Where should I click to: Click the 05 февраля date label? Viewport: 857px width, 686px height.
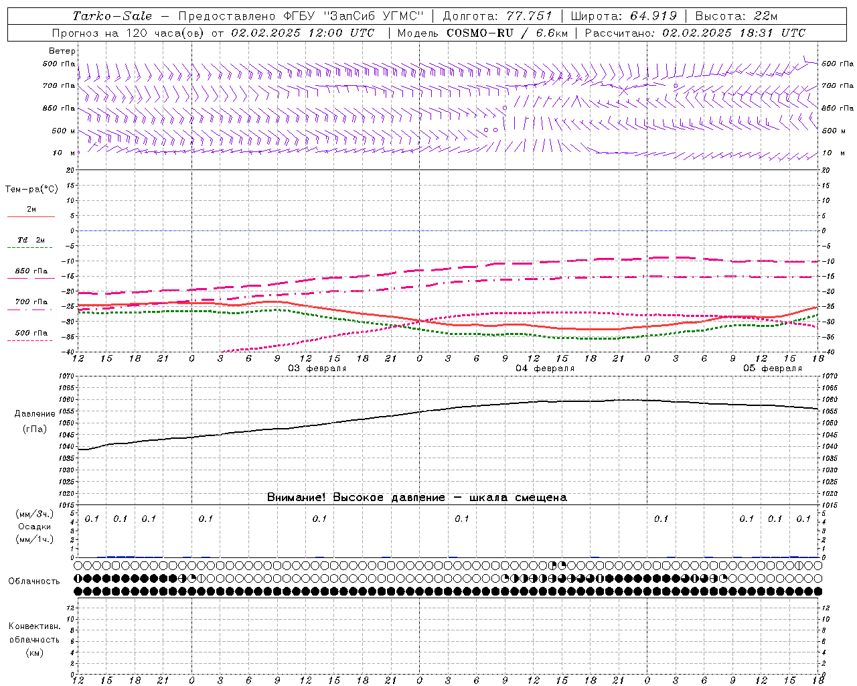[773, 368]
